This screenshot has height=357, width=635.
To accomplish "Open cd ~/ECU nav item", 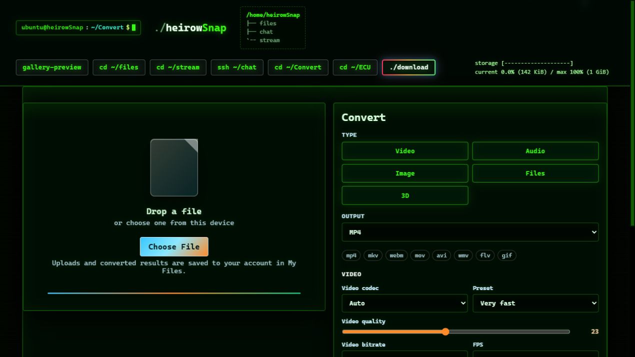I will (x=355, y=67).
